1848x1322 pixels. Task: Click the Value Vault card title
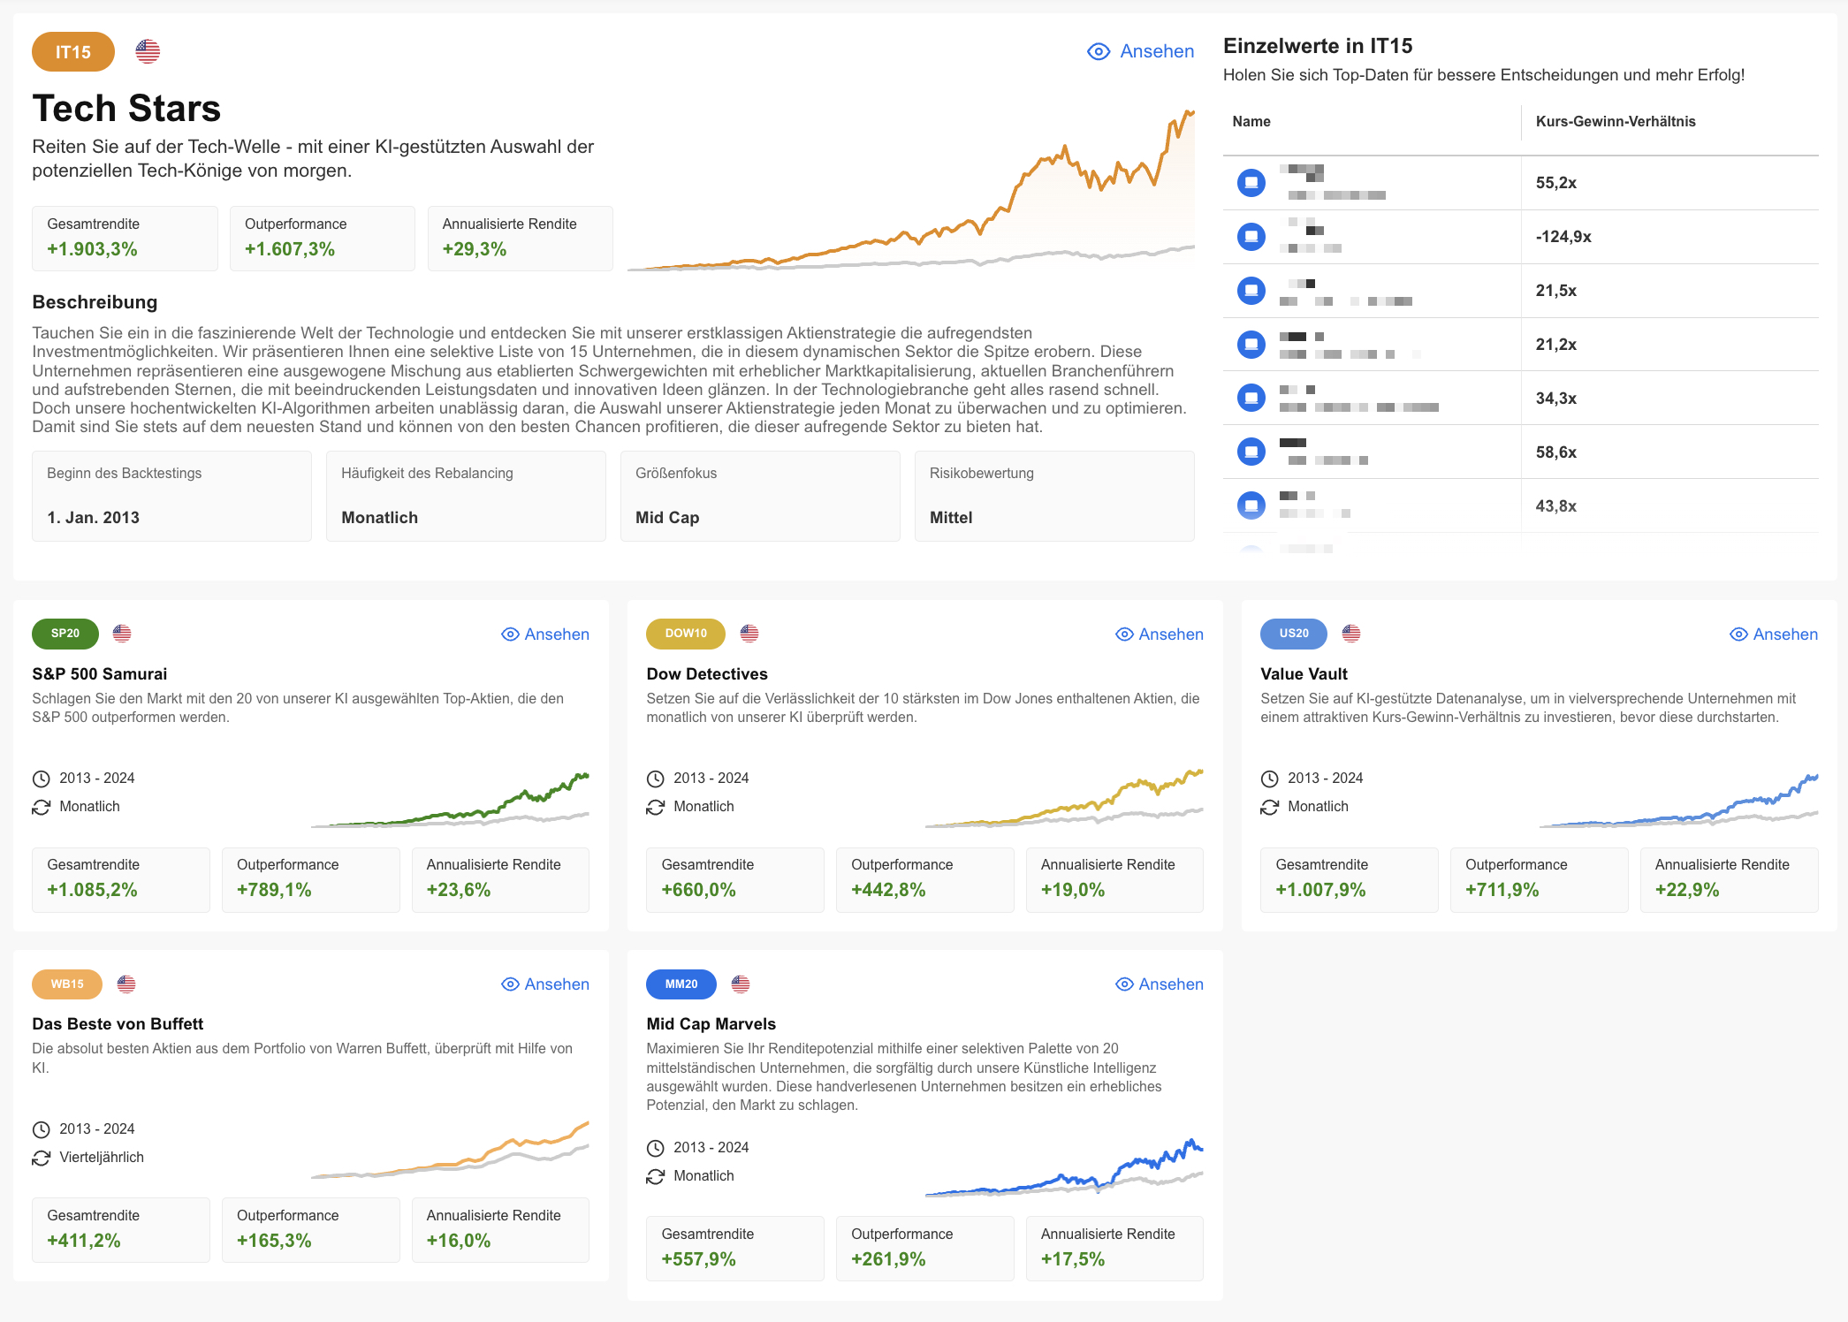point(1304,674)
